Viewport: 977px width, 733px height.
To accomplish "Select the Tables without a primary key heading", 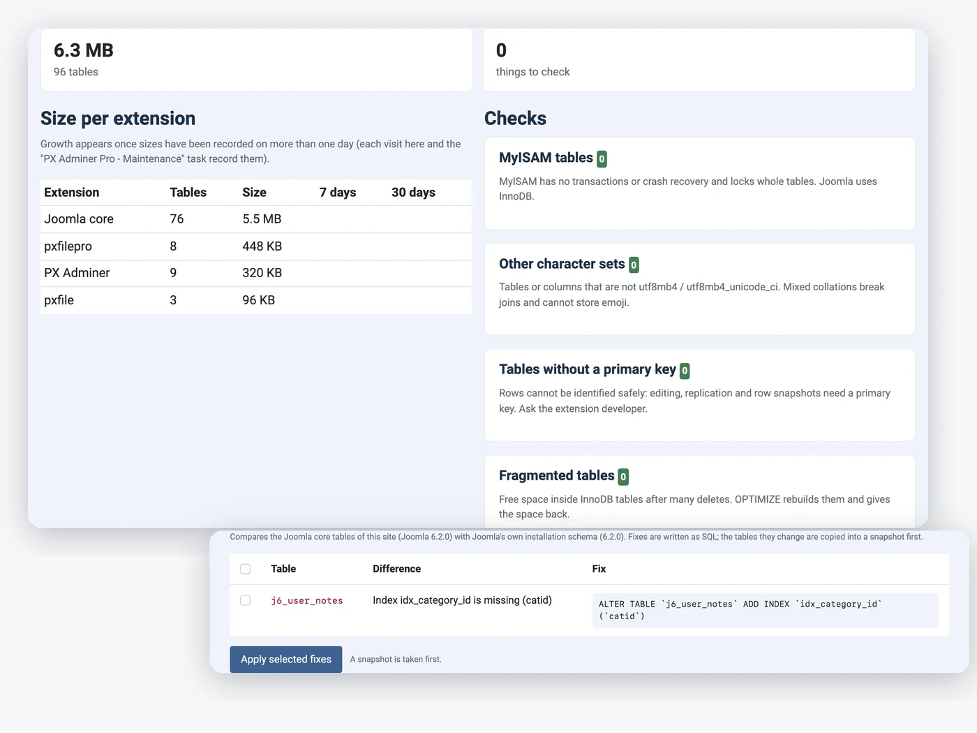I will [x=588, y=369].
